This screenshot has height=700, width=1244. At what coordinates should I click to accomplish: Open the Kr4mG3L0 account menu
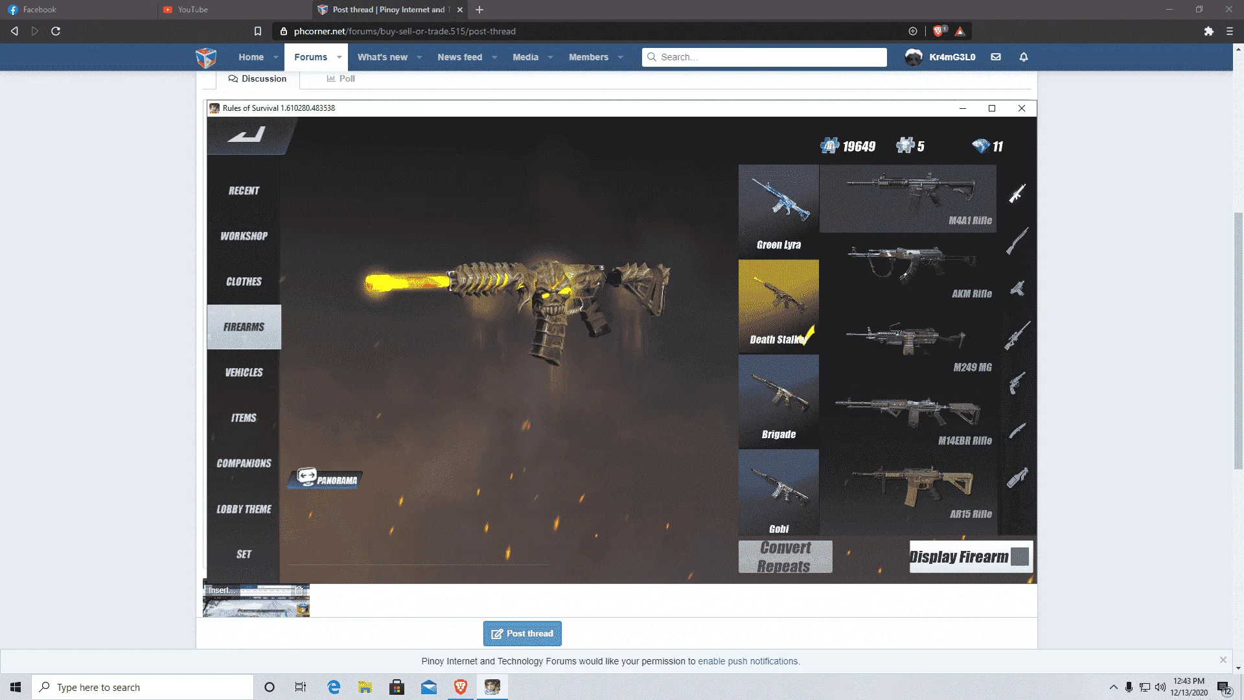pos(940,57)
